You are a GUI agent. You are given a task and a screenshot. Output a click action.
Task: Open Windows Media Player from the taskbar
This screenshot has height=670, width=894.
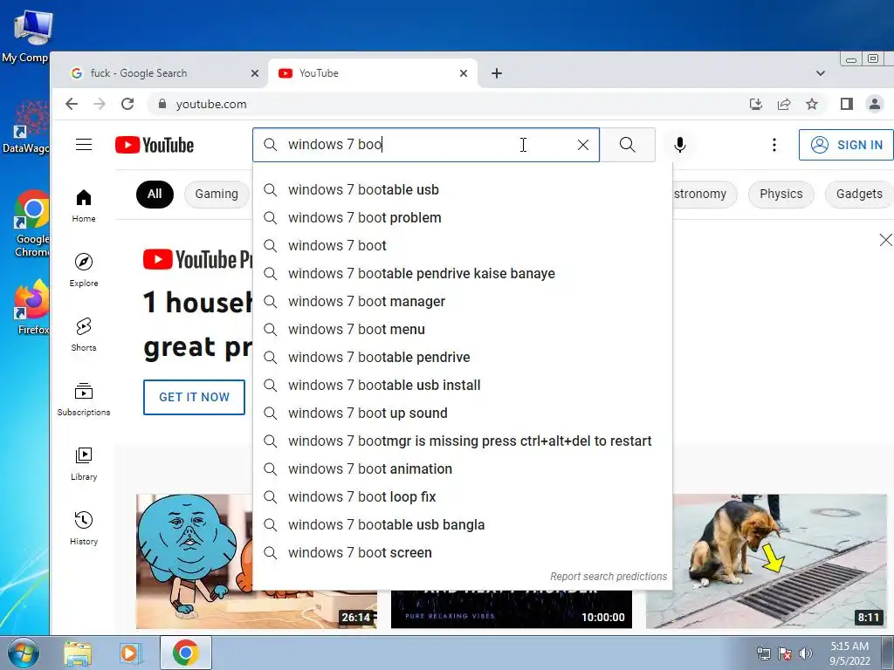[130, 653]
